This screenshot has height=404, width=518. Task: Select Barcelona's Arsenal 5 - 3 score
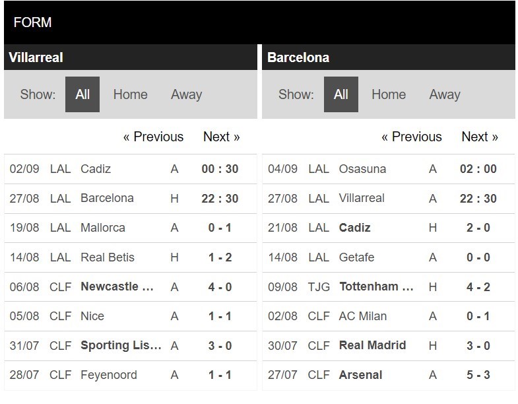(x=478, y=375)
